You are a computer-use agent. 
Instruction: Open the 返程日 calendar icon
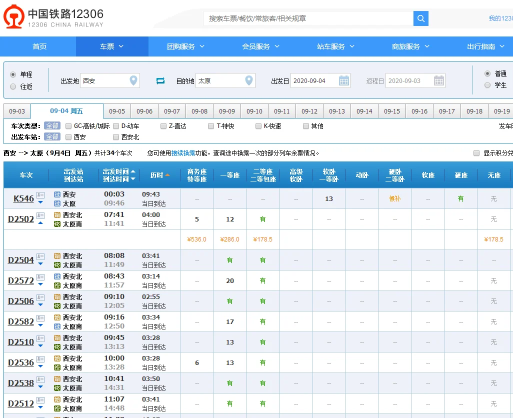[439, 80]
